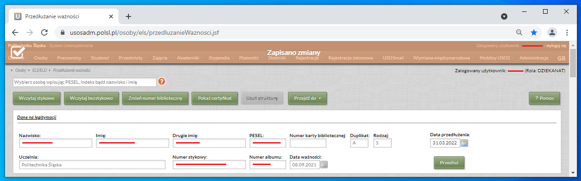Click the Numer stykowy field
This screenshot has width=581, height=181.
[x=209, y=165]
